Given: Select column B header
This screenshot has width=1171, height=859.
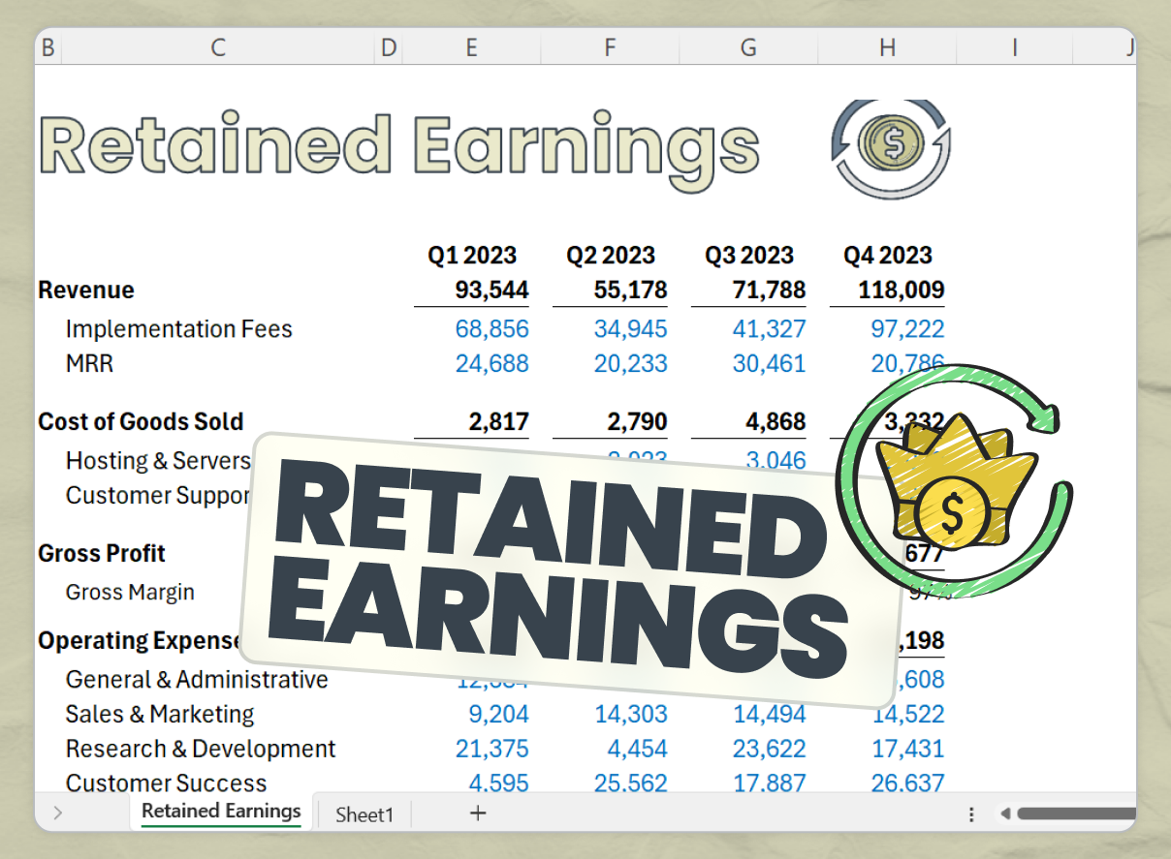Looking at the screenshot, I should pyautogui.click(x=47, y=46).
